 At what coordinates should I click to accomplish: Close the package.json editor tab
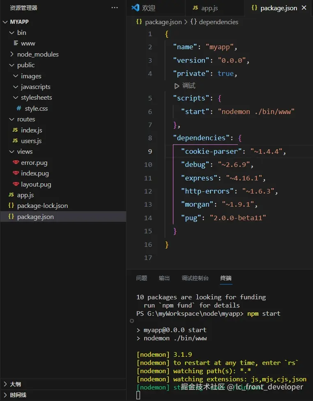point(304,8)
